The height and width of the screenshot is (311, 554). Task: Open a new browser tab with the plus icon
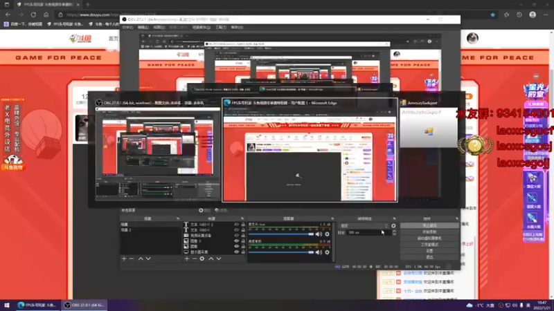88,5
